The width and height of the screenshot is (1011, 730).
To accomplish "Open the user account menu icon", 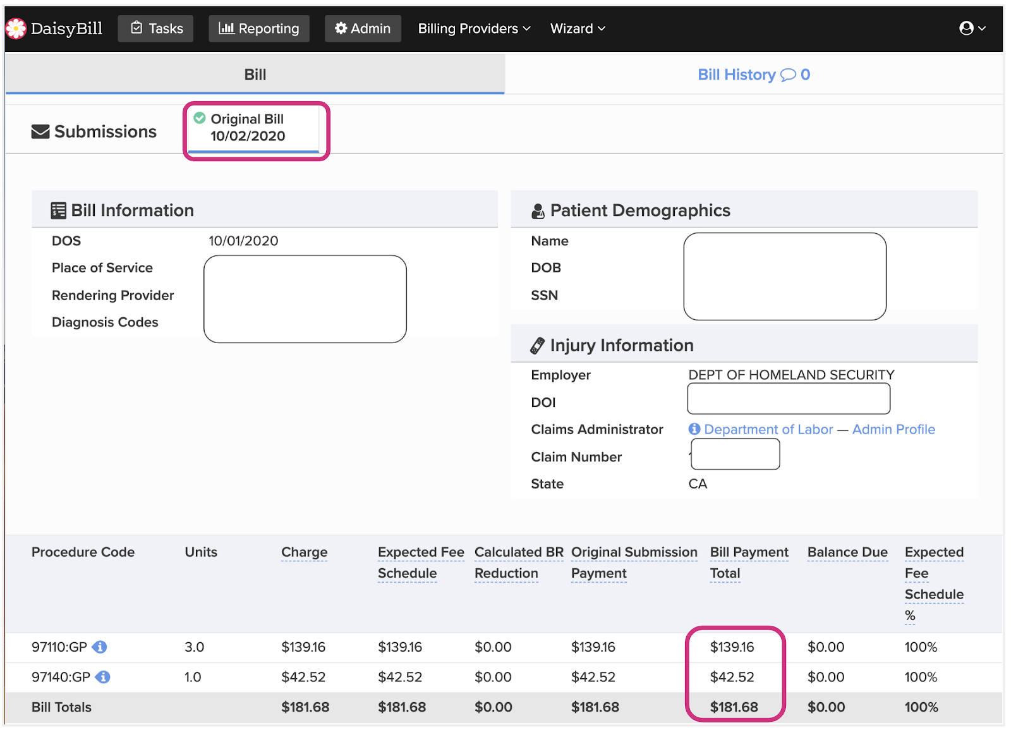I will (966, 28).
